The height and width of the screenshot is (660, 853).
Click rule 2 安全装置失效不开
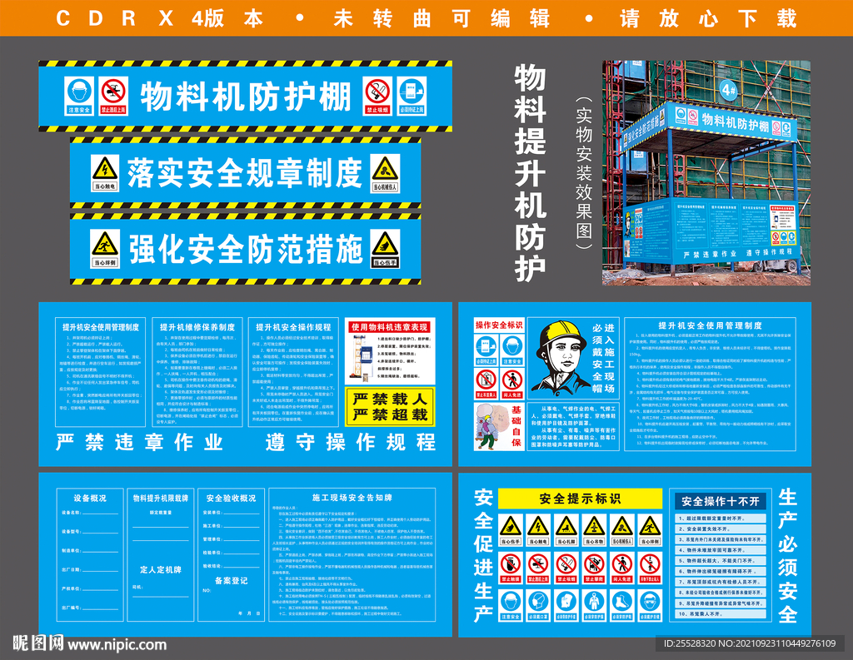721,528
